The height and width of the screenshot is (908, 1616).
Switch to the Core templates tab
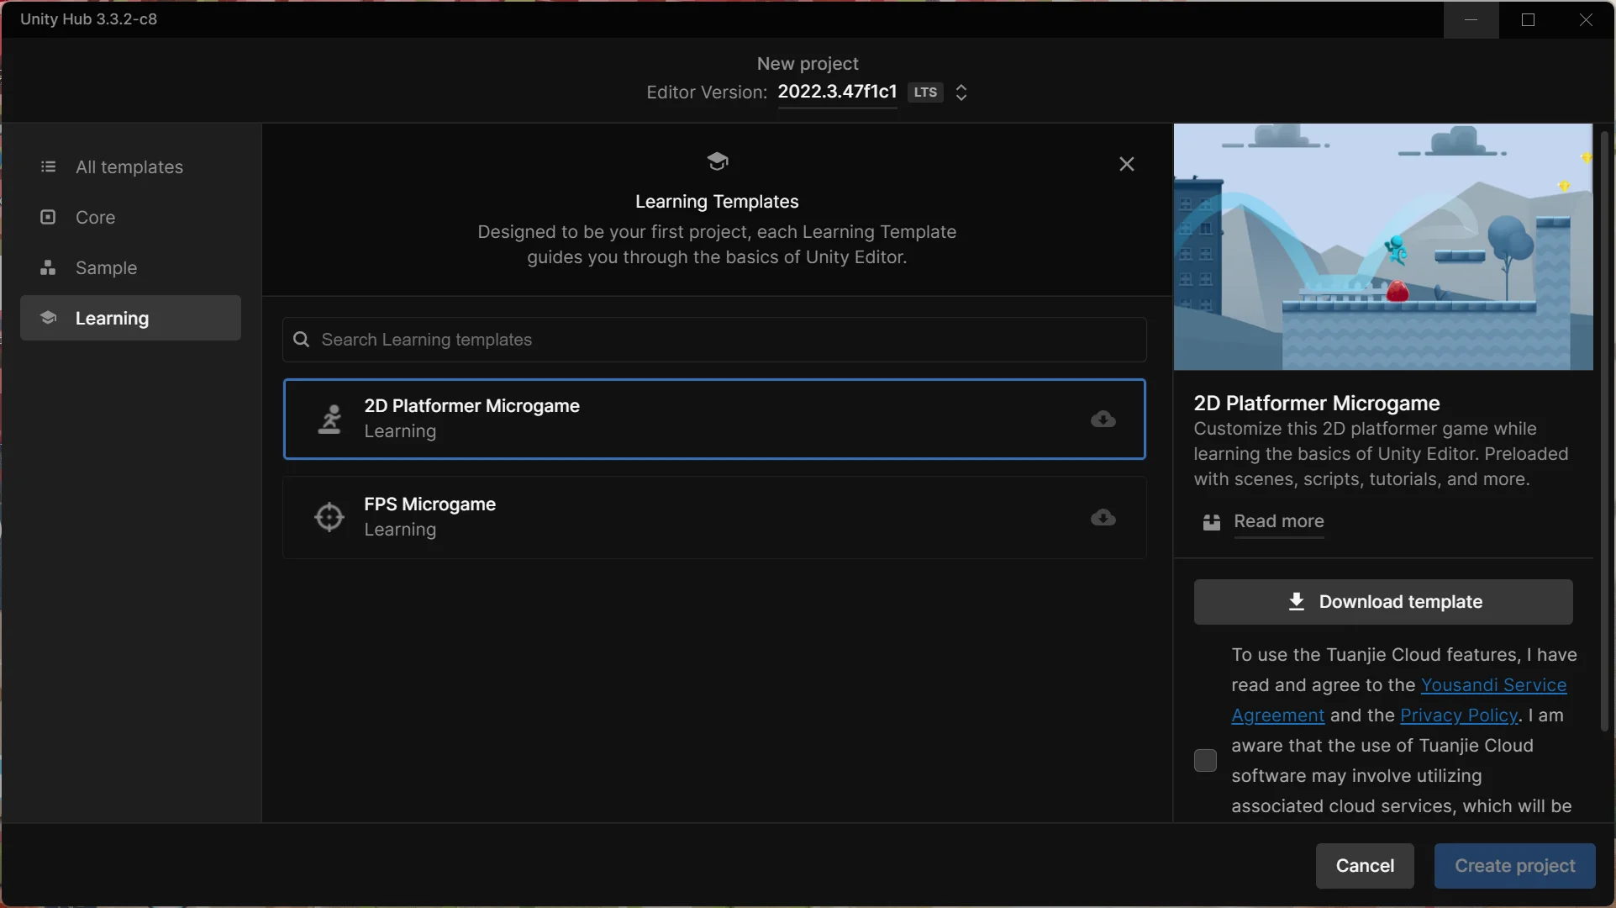click(x=95, y=217)
